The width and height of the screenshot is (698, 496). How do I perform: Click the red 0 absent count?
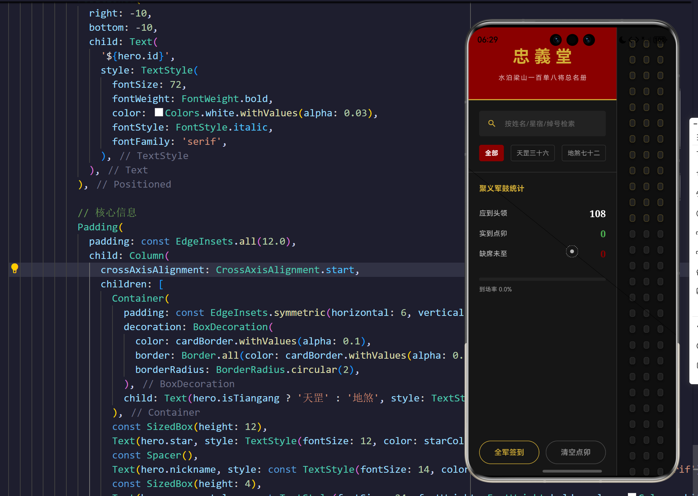coord(603,254)
